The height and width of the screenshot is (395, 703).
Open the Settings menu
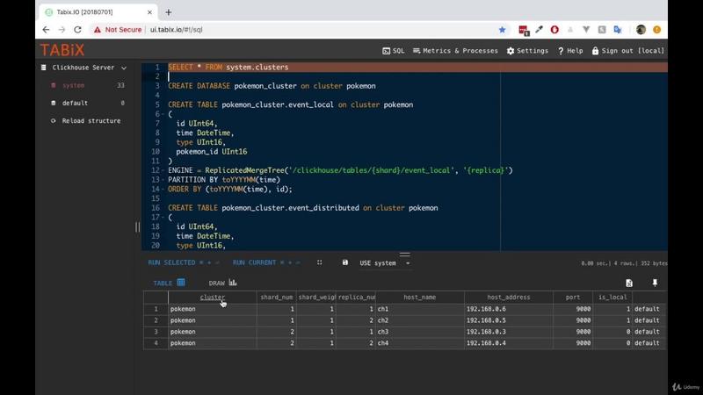point(527,51)
